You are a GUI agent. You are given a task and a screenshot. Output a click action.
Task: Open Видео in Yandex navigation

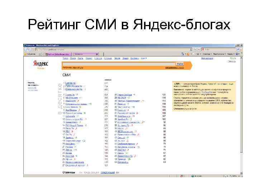point(125,58)
